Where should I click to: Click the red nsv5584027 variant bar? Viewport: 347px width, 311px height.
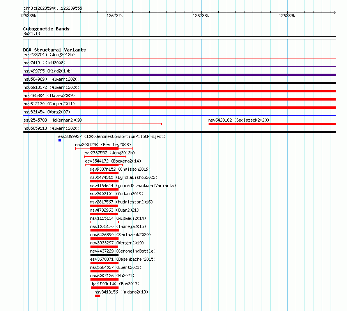click(x=104, y=271)
